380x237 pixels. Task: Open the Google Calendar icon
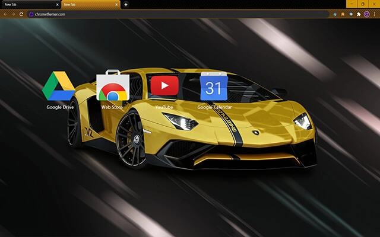(214, 86)
